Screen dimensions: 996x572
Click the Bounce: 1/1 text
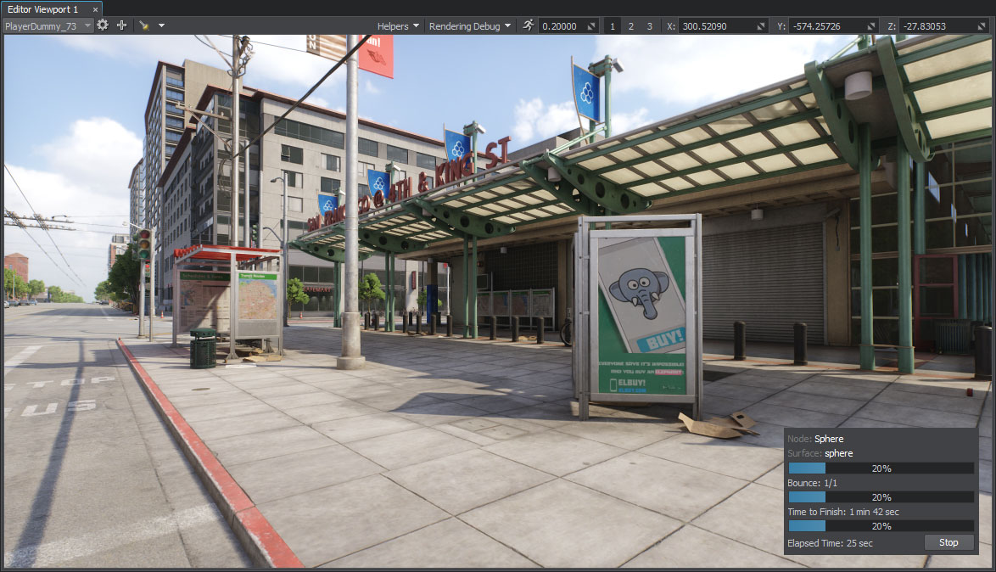pyautogui.click(x=813, y=483)
